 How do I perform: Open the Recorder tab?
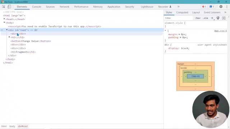[165, 7]
